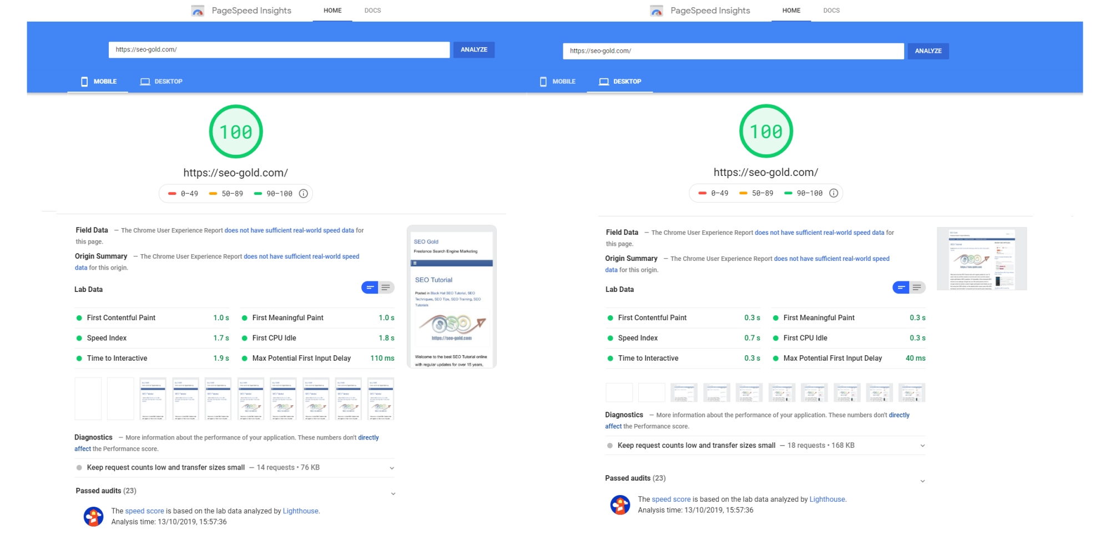Switch mobile Lab Data to bar view
Image resolution: width=1110 pixels, height=555 pixels.
pos(370,287)
